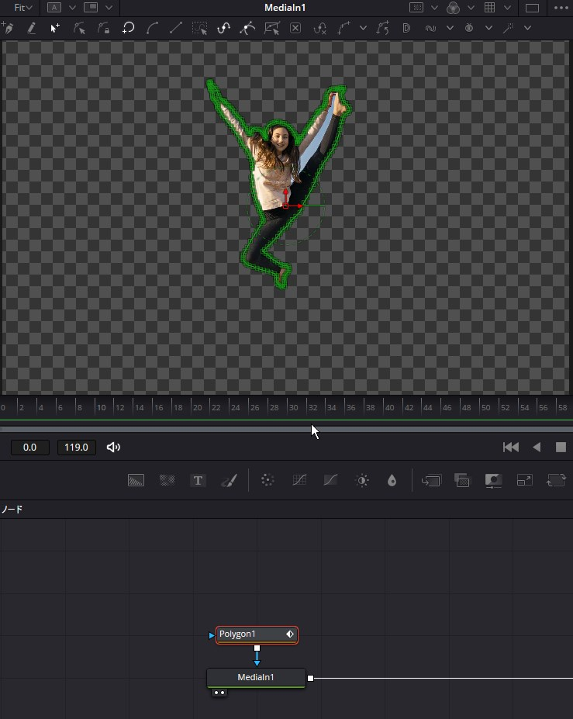Toggle the Show Key Points icon

click(x=224, y=28)
